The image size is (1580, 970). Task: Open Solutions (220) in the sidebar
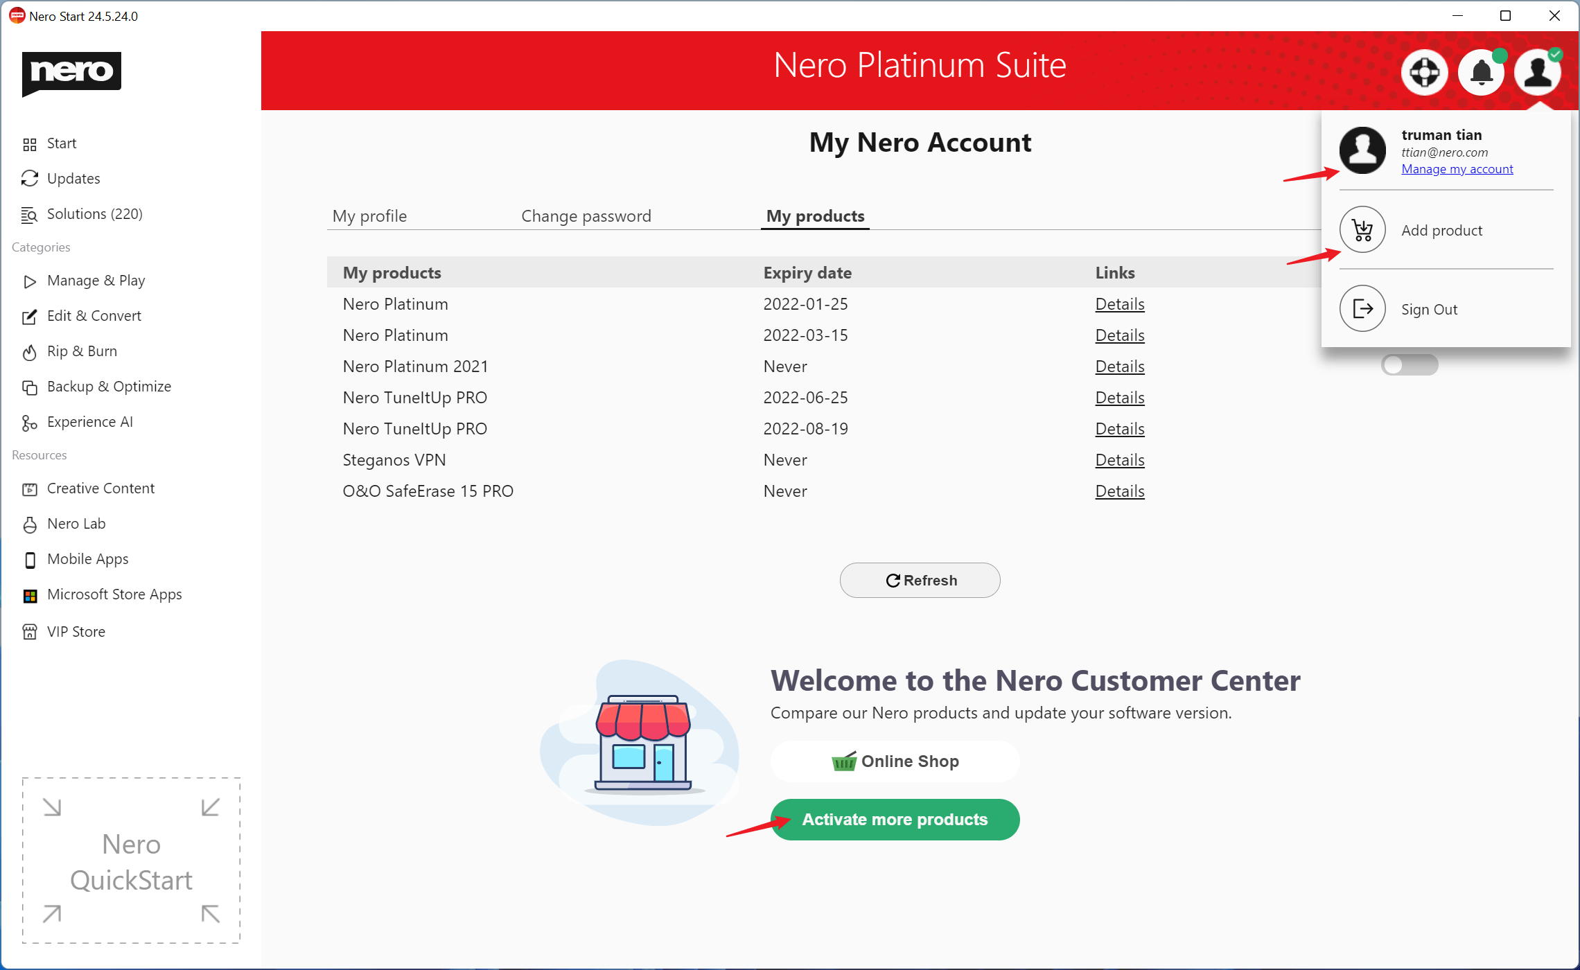pos(94,214)
